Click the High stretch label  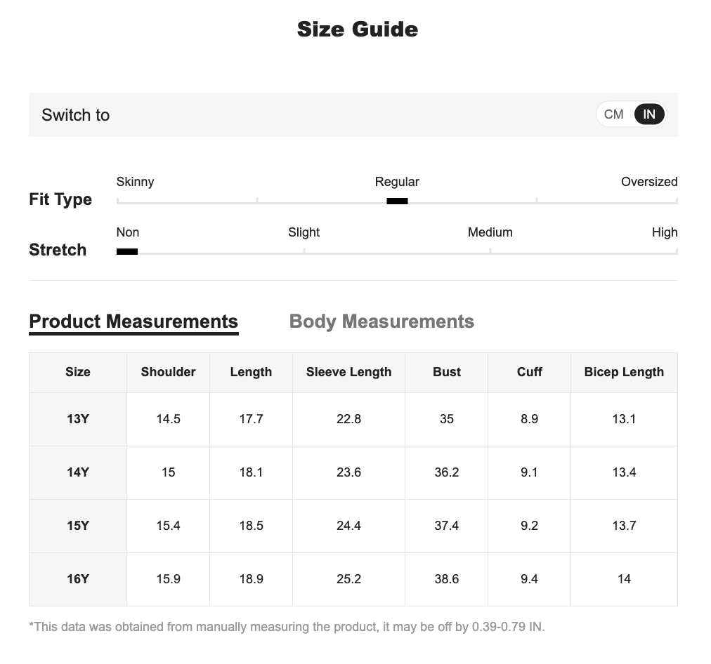[664, 232]
